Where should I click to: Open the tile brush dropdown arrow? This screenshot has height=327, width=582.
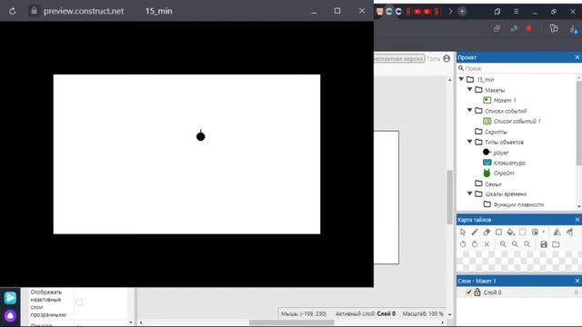click(544, 233)
